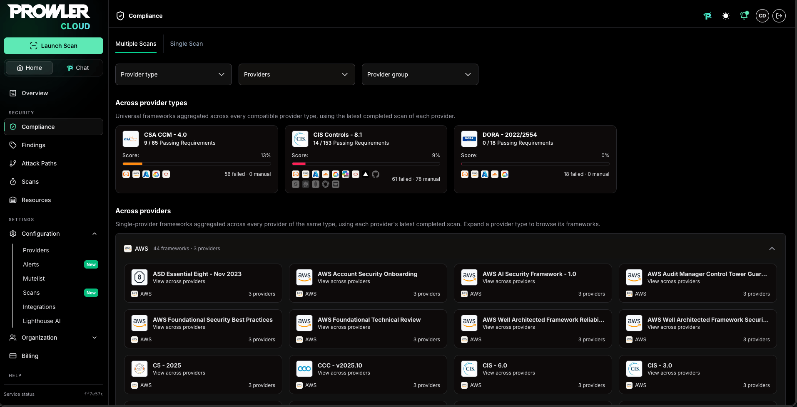Click DORA logo icon

pos(469,139)
